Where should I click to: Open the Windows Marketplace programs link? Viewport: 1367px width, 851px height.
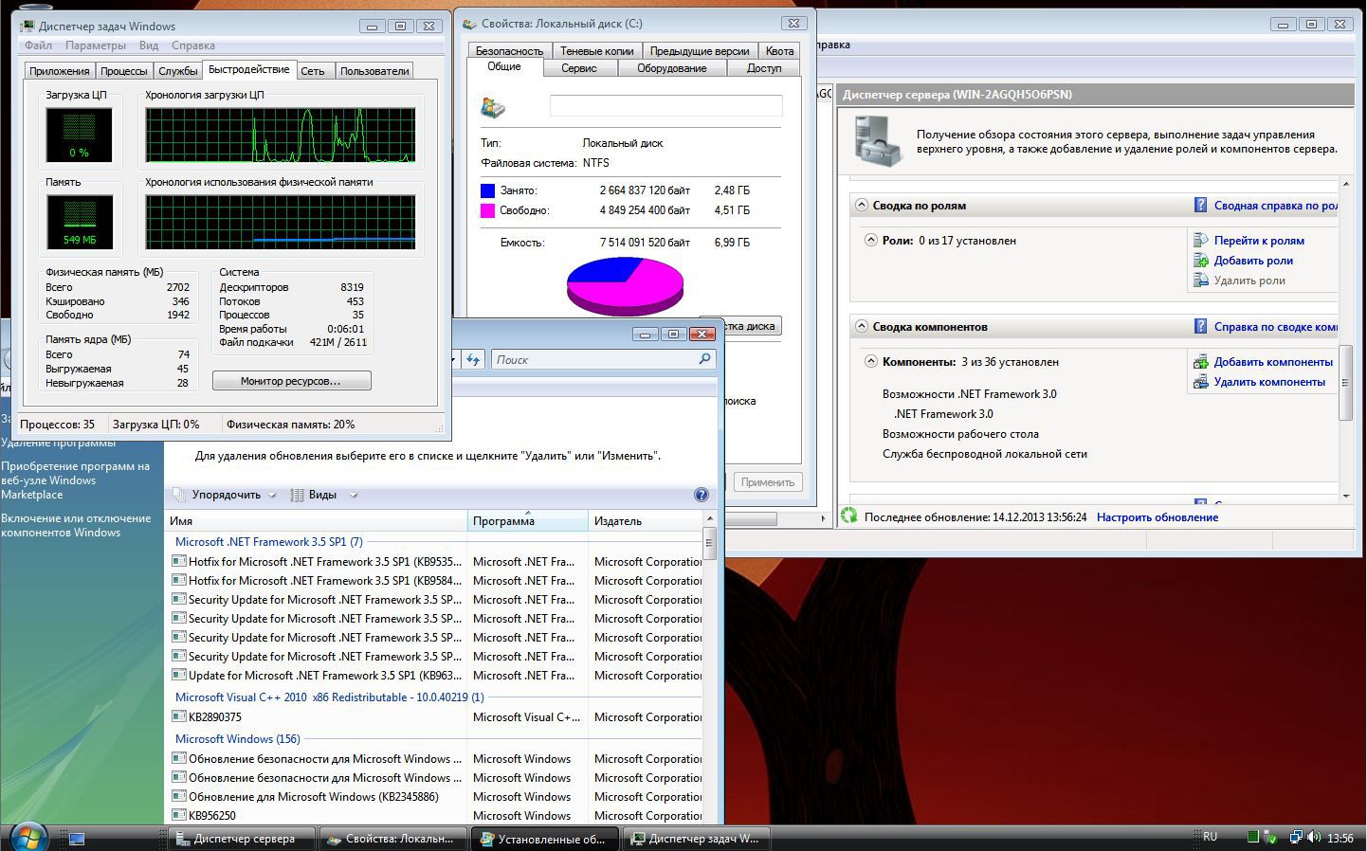coord(75,480)
